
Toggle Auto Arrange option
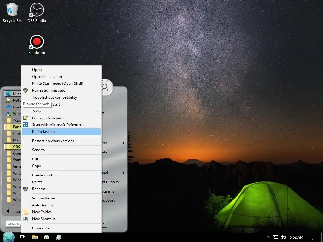click(x=61, y=205)
